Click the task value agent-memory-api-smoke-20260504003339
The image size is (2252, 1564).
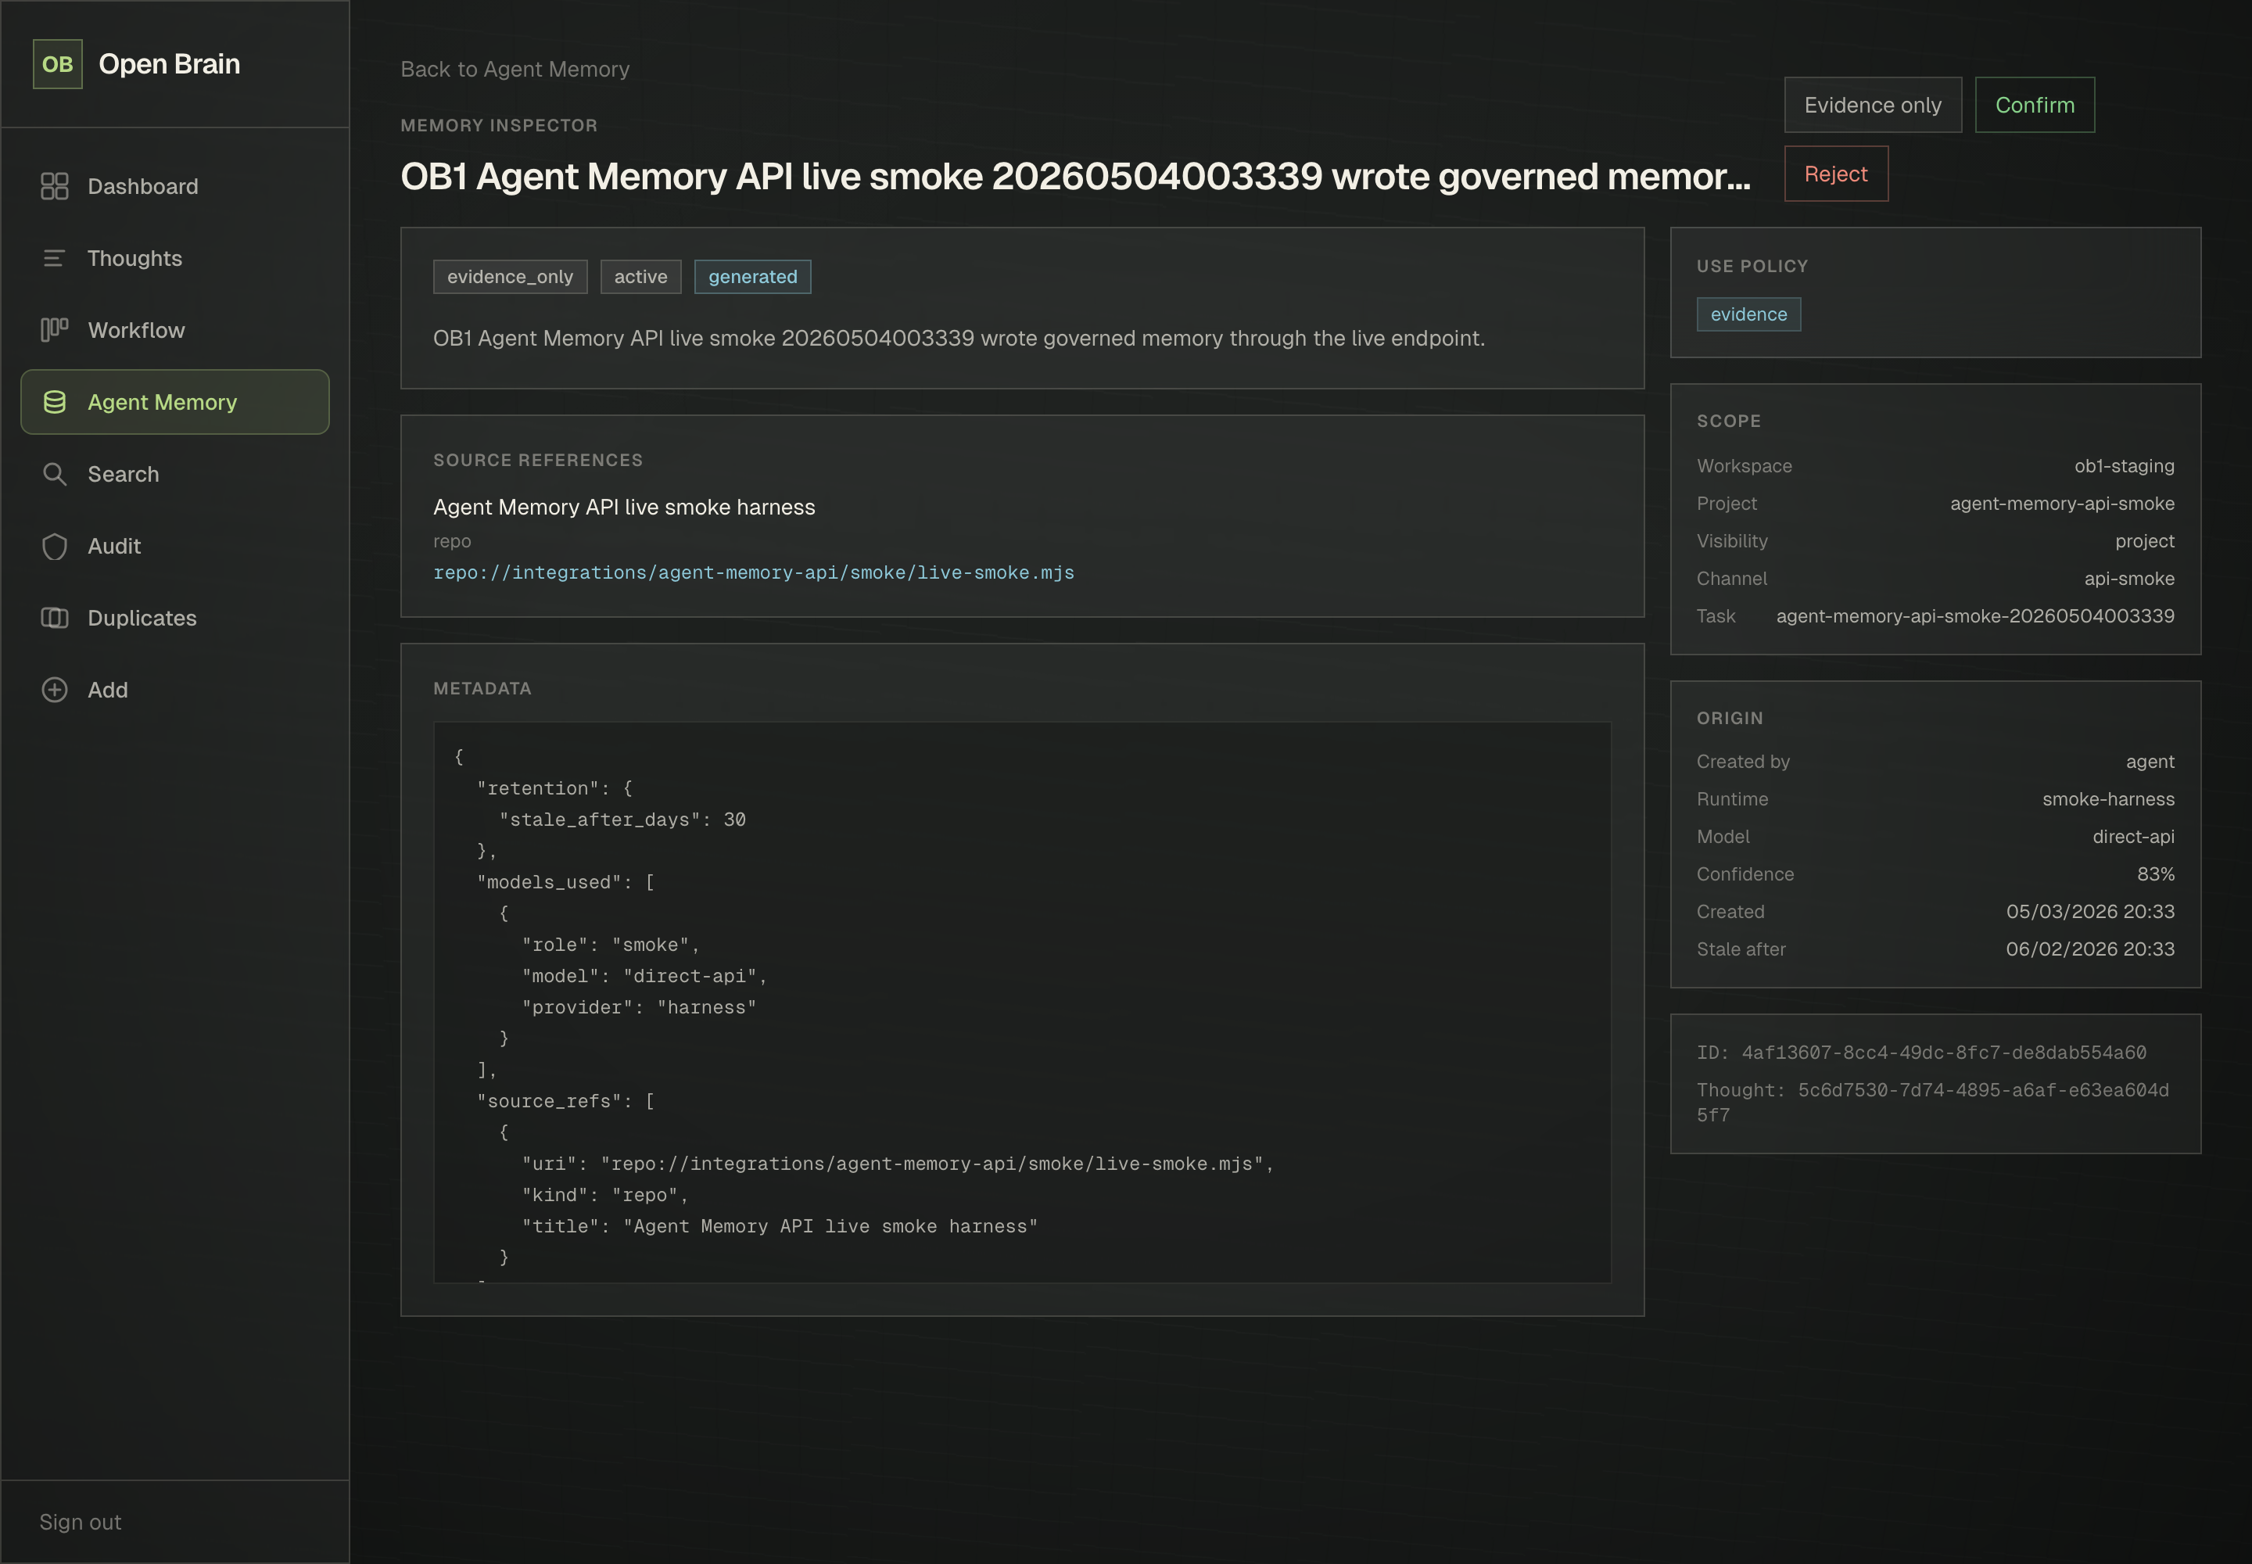(x=1974, y=616)
